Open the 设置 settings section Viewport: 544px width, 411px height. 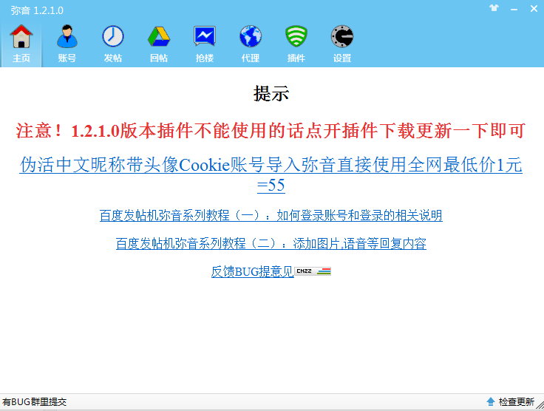pyautogui.click(x=342, y=44)
